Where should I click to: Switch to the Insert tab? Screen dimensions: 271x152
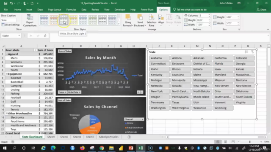click(x=29, y=10)
